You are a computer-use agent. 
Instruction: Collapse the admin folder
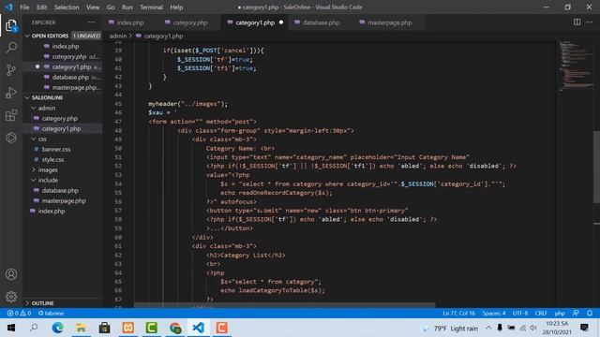(x=34, y=109)
